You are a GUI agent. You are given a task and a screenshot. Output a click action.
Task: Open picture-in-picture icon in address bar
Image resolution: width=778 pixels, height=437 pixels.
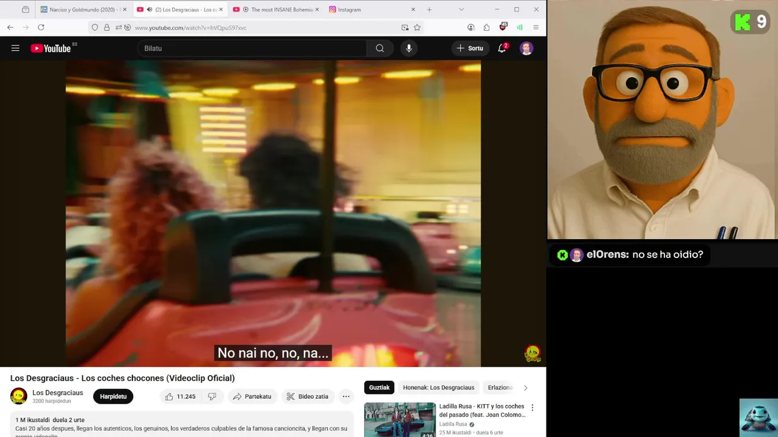click(405, 27)
